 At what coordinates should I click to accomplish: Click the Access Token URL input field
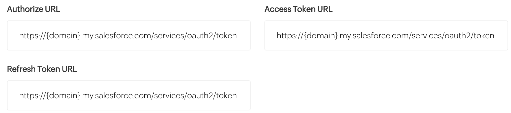[x=386, y=35]
